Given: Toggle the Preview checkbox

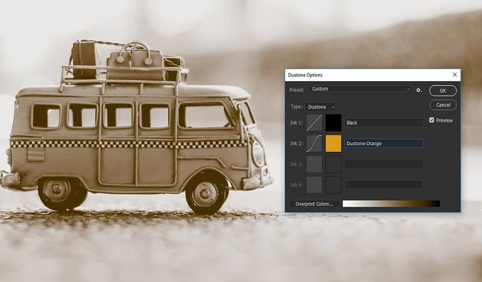Looking at the screenshot, I should point(432,120).
